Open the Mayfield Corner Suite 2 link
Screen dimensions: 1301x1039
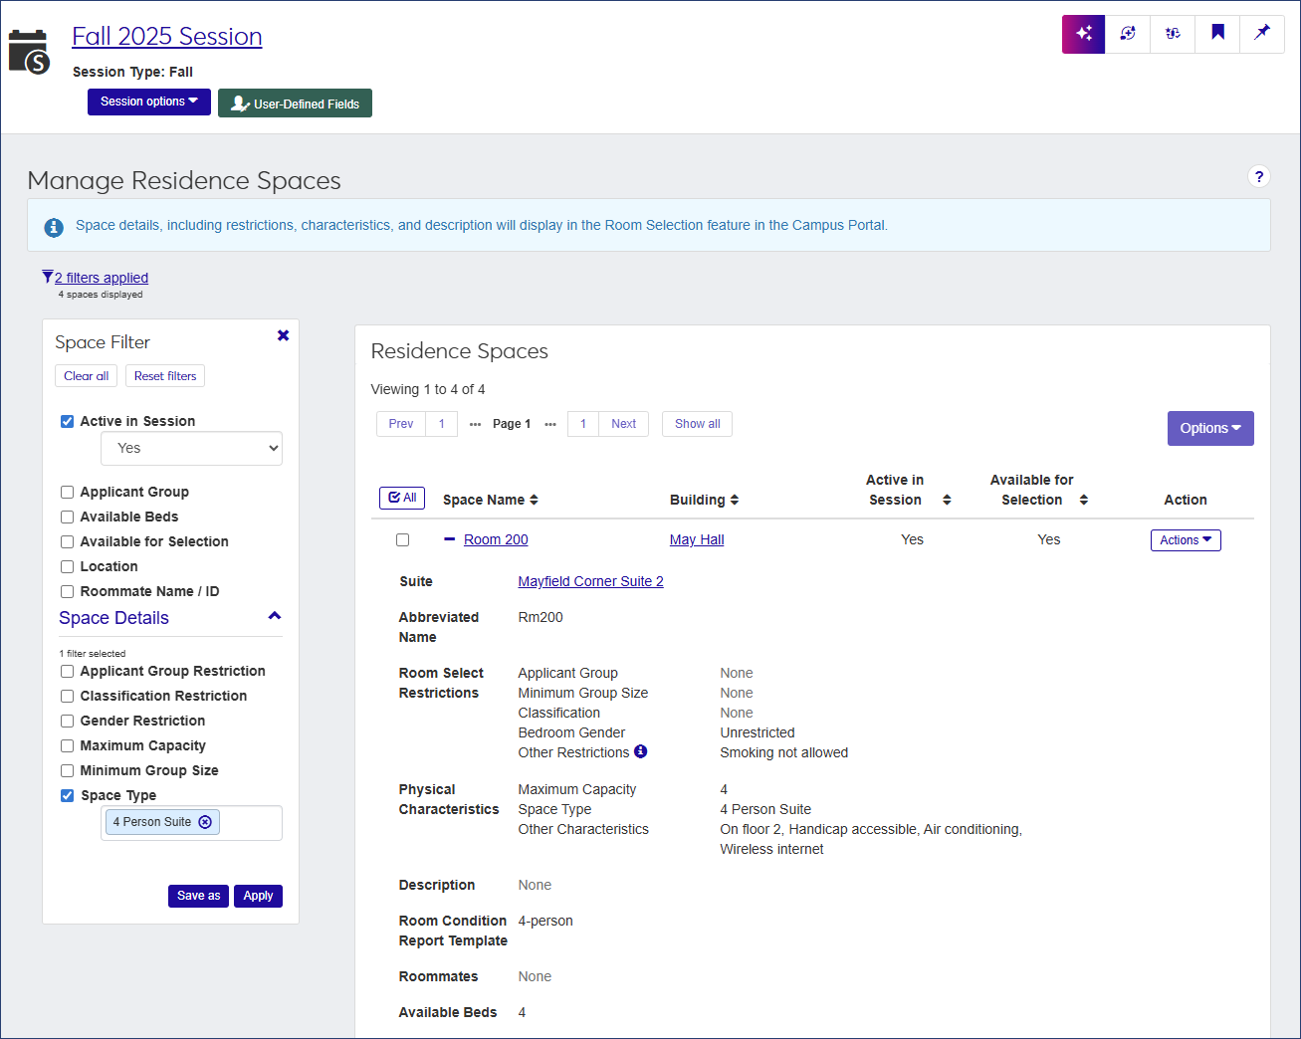[590, 580]
